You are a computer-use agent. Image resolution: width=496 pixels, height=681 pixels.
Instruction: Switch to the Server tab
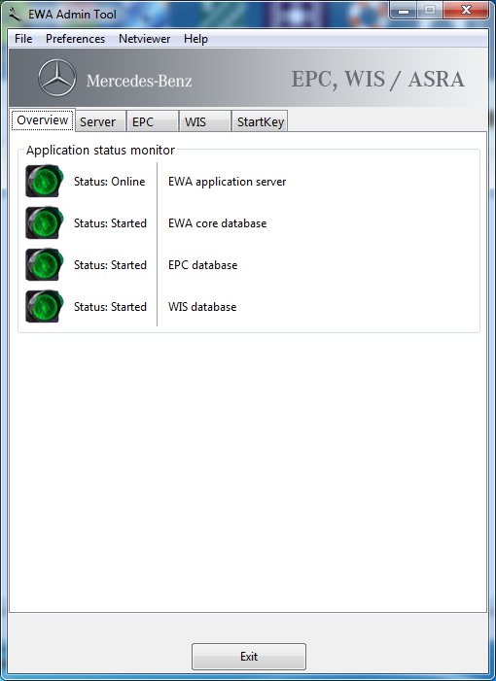tap(100, 121)
